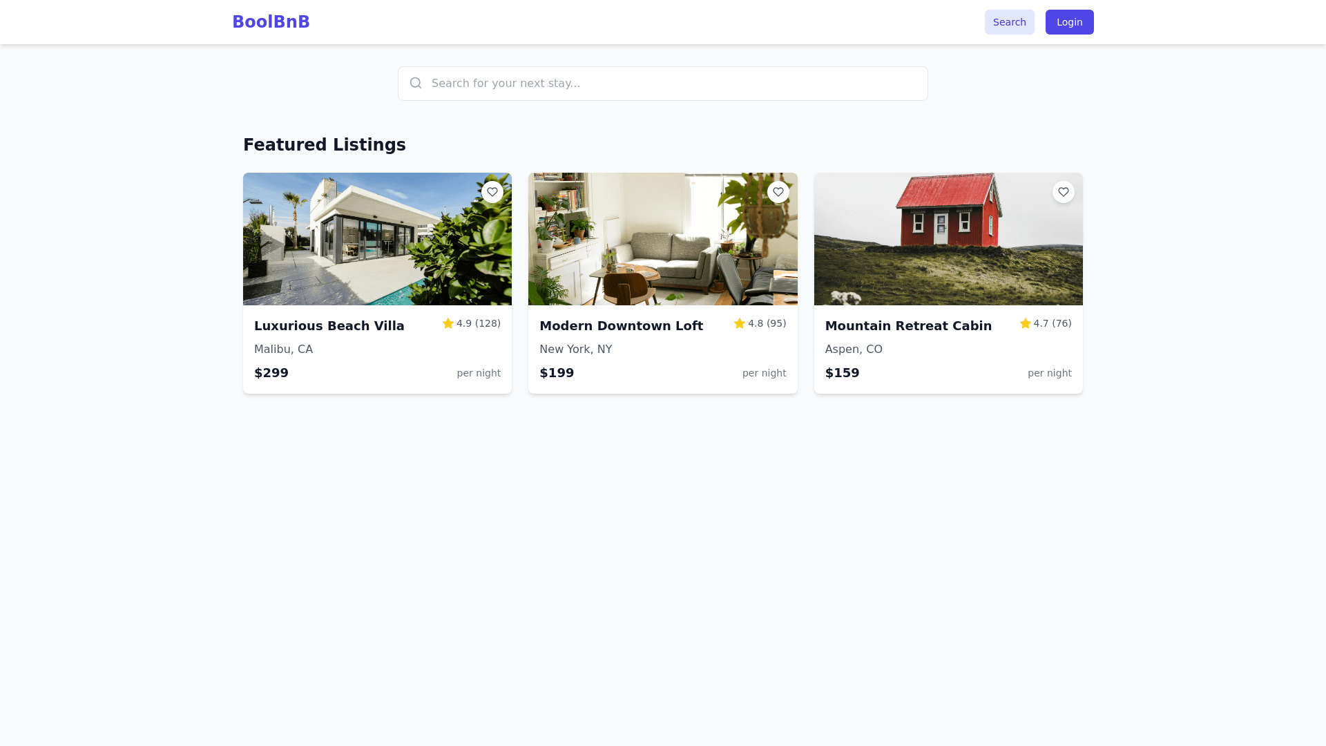Click the $299 price on Beach Villa
1326x746 pixels.
271,373
